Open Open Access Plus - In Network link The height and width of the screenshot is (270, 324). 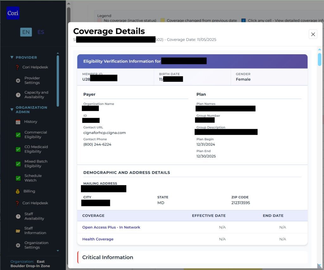tap(111, 227)
